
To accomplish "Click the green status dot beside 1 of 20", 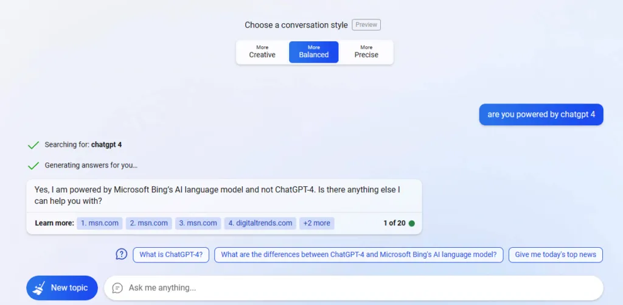I will pyautogui.click(x=412, y=223).
